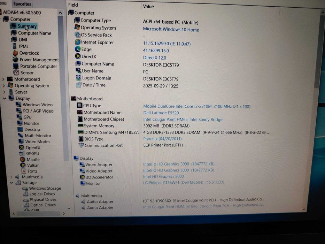Image resolution: width=325 pixels, height=244 pixels.
Task: Click the Mantle icon
Action: [x=23, y=159]
